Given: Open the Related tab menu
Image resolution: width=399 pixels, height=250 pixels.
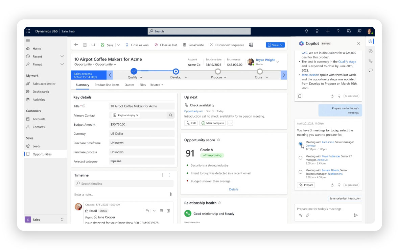Looking at the screenshot, I should 157,85.
